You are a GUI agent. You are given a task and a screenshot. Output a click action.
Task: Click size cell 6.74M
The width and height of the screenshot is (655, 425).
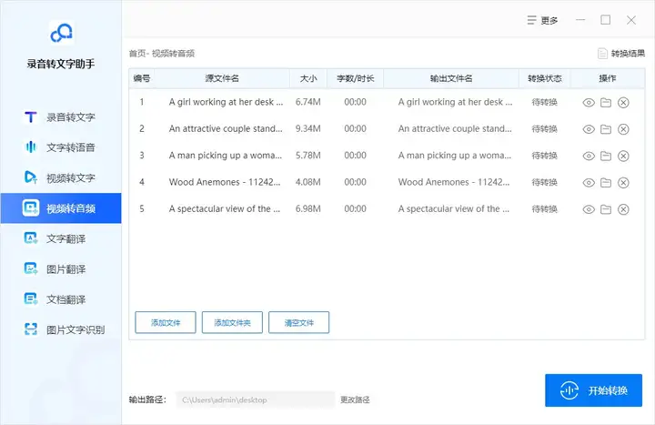click(307, 102)
